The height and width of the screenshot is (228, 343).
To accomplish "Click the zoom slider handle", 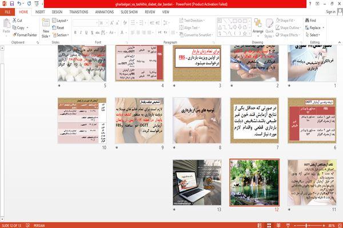I will (x=306, y=225).
